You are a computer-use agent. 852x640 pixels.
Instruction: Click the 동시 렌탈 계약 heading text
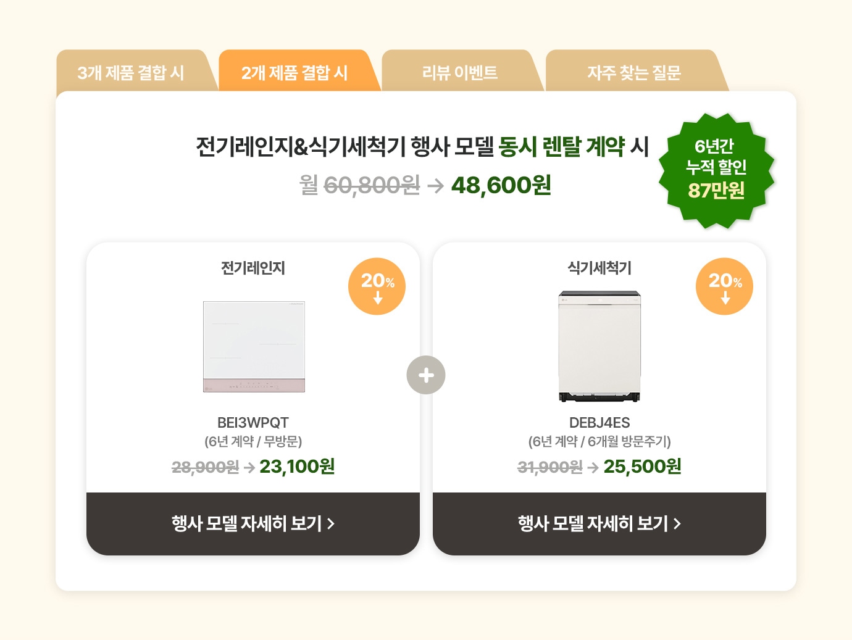562,147
